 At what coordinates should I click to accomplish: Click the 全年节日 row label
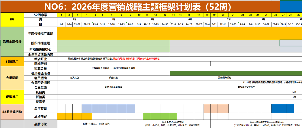(x=40, y=108)
